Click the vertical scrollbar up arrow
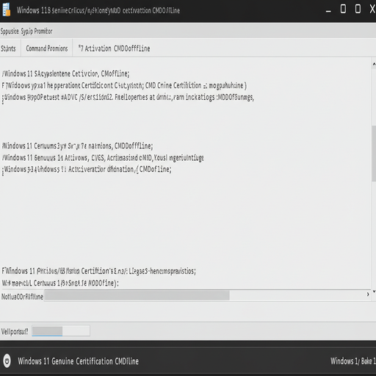Screen dimensions: 376x376 pyautogui.click(x=374, y=64)
